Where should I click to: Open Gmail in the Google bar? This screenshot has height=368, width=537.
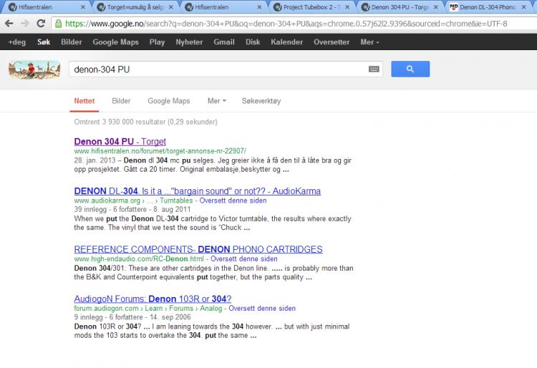(x=224, y=42)
